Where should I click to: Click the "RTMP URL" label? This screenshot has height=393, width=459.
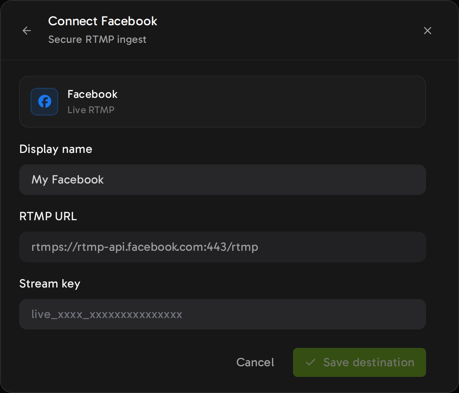point(48,216)
